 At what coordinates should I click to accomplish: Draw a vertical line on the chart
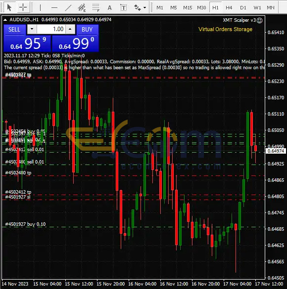[40, 8]
